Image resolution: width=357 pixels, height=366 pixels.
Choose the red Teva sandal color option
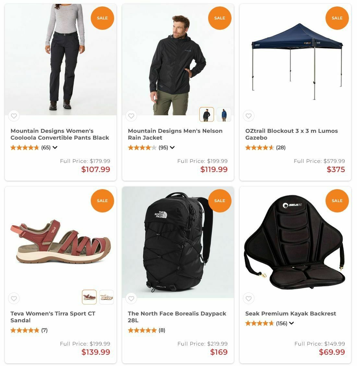pos(89,297)
